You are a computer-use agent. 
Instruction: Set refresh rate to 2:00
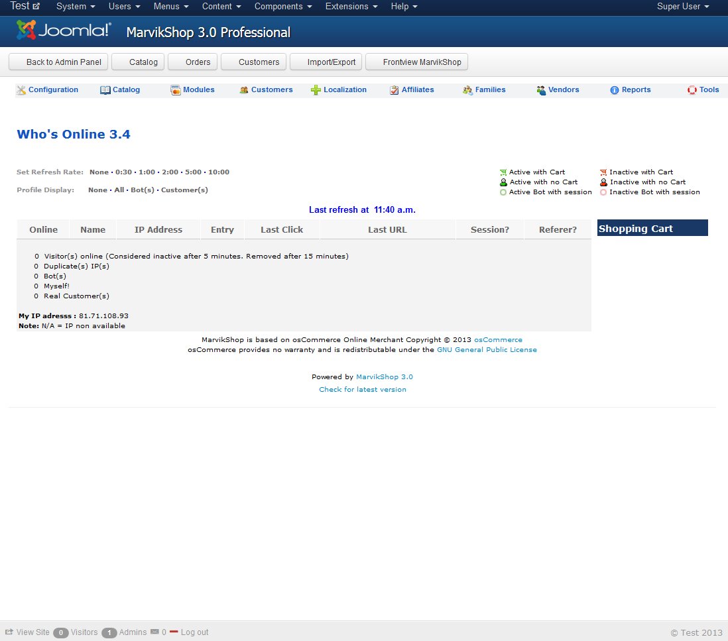(x=170, y=172)
